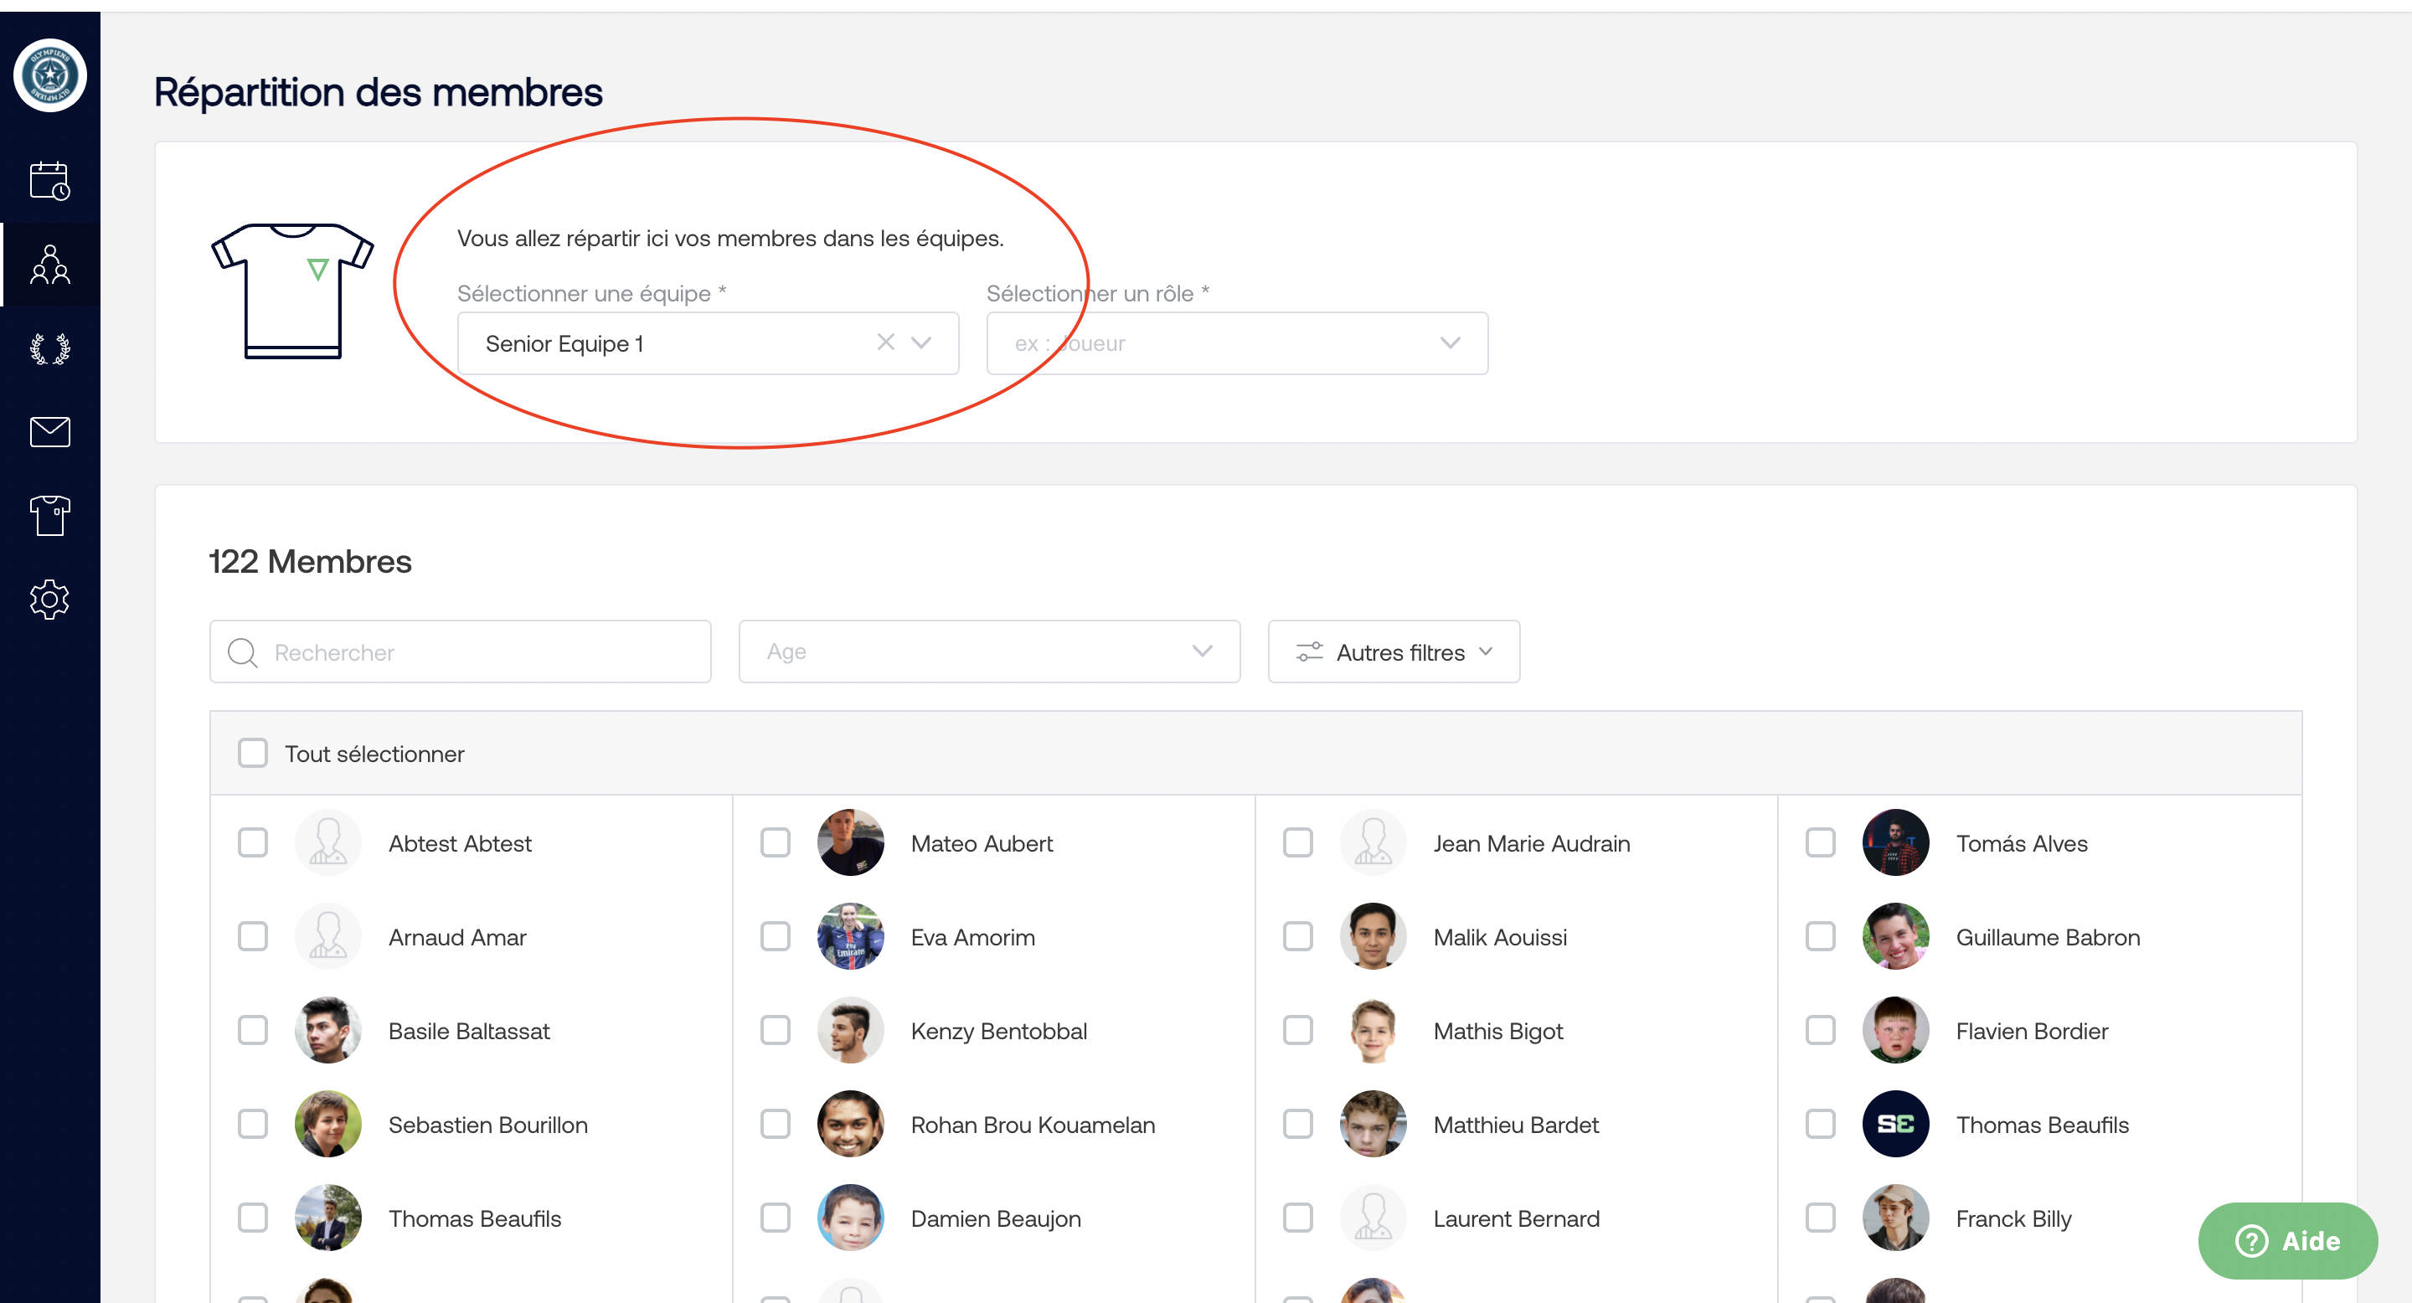Click the search magnifier icon
Image resolution: width=2412 pixels, height=1303 pixels.
(x=243, y=652)
